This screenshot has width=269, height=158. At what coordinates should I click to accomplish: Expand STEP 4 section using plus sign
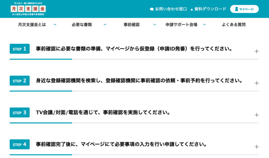click(257, 147)
